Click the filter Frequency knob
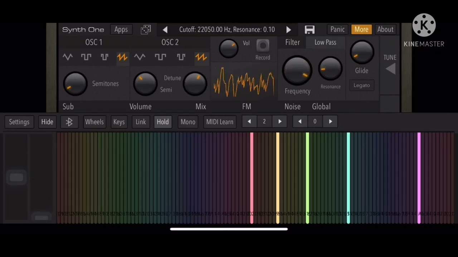Viewport: 458px width, 257px height. pos(297,70)
